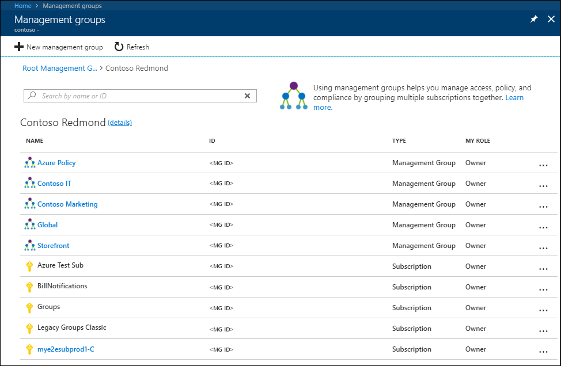This screenshot has width=561, height=366.
Task: Click the management group hierarchy illustration
Action: coord(293,96)
